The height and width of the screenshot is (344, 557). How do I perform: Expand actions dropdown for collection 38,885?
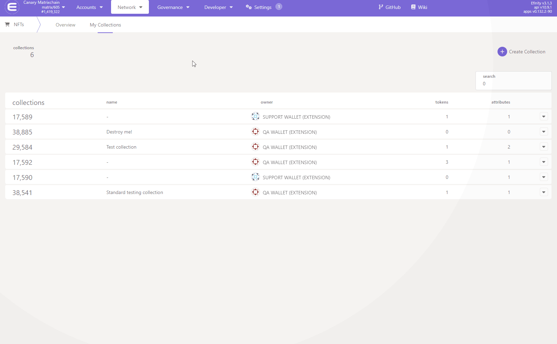(x=544, y=132)
